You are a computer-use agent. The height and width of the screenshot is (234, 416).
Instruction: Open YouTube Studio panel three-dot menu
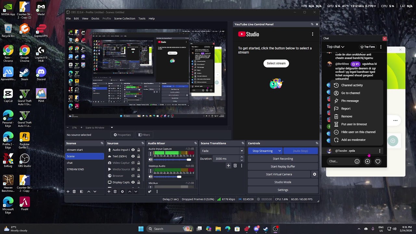[313, 34]
